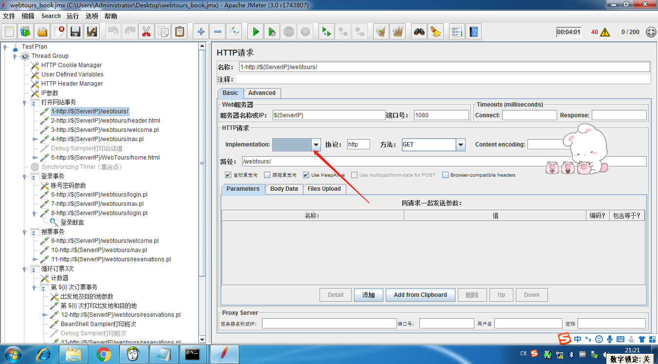Open Search with the binoculars icon
Viewport: 658px width, 364px height.
(x=419, y=32)
